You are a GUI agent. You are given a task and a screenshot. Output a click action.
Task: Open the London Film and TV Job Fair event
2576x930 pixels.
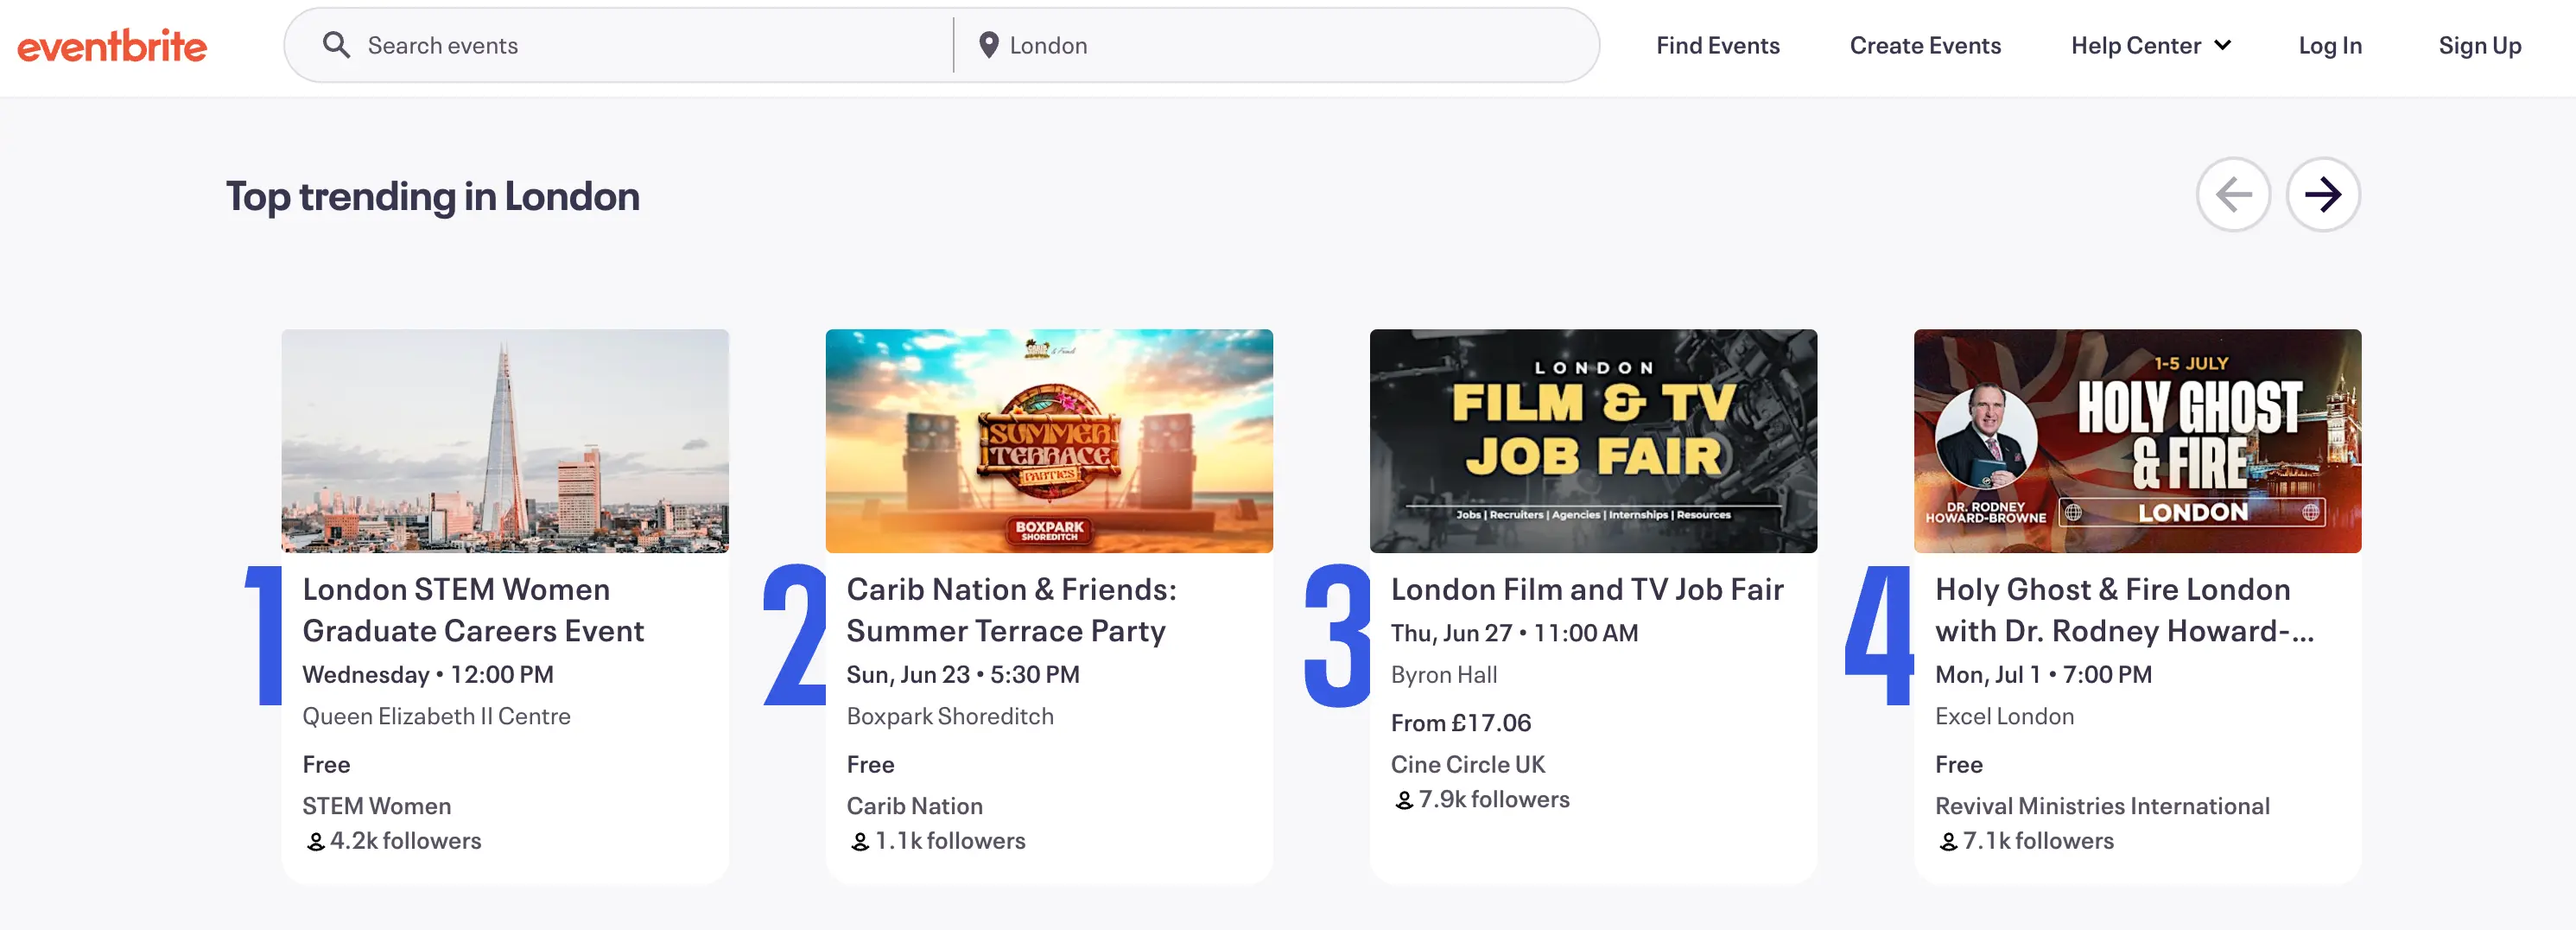coord(1587,589)
